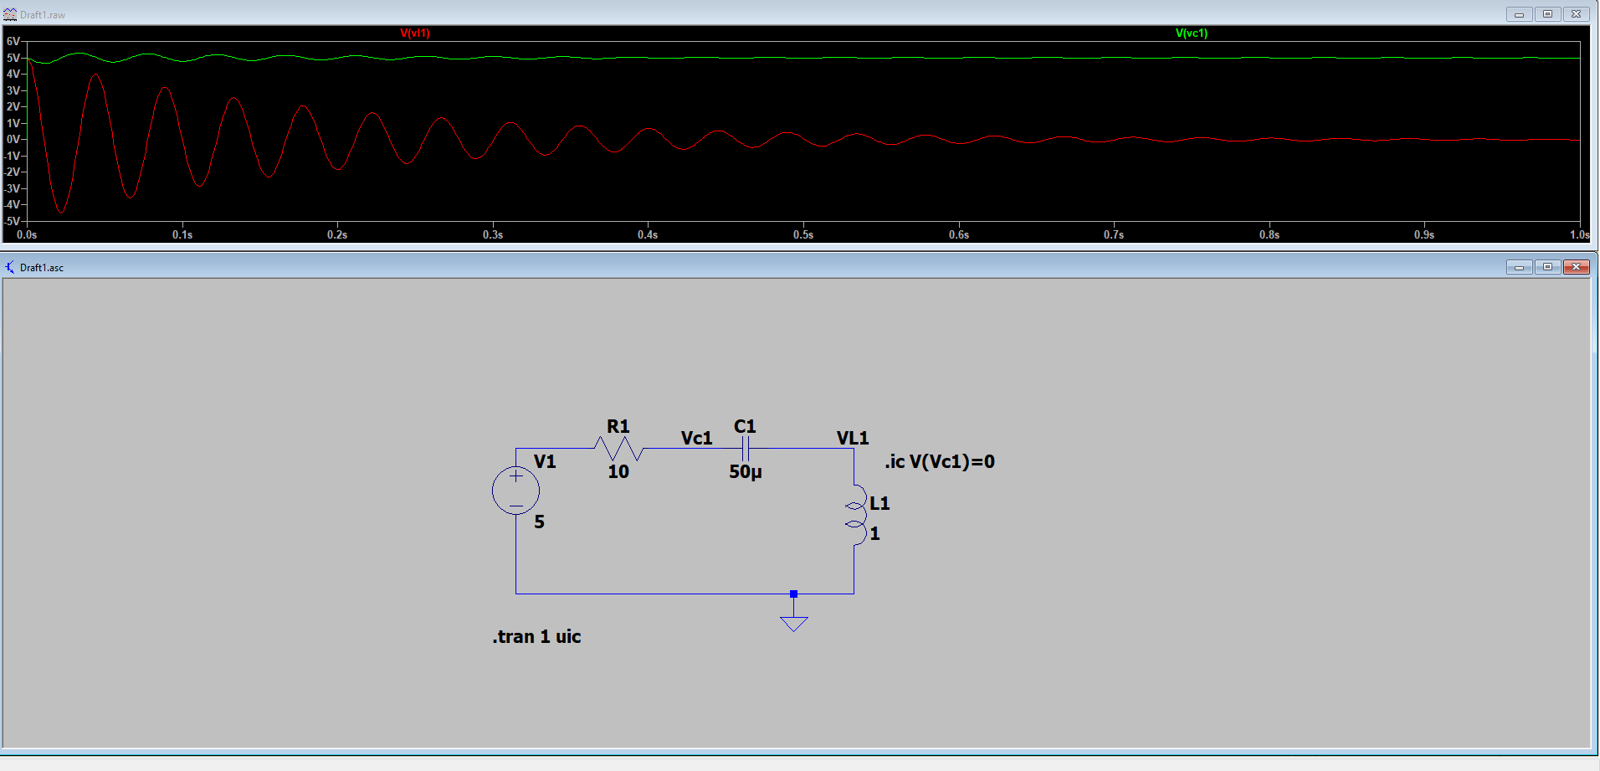
Task: Click the app icon on Draft1.asc title bar
Action: 8,267
